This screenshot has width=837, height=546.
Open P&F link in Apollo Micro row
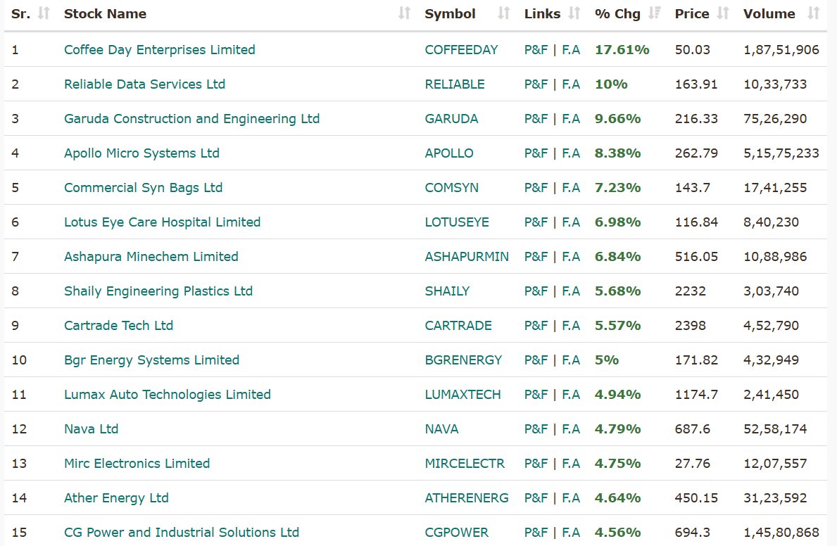click(x=536, y=153)
